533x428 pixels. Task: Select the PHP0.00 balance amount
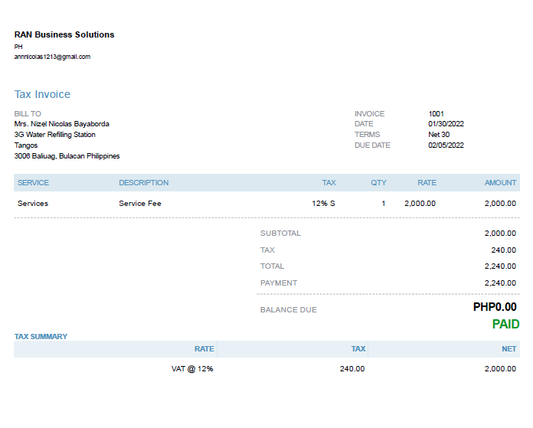pyautogui.click(x=495, y=307)
